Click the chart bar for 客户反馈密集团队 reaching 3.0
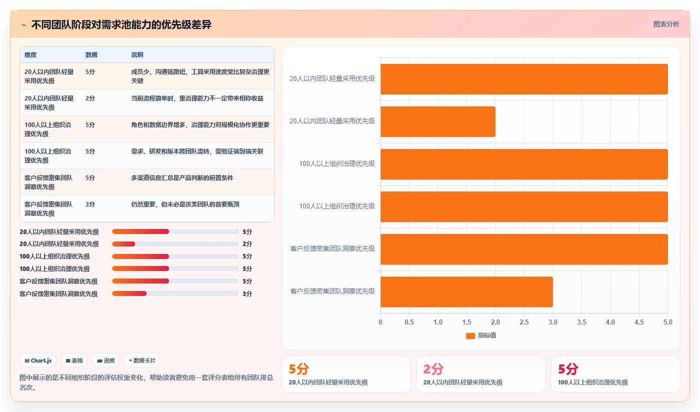 point(466,292)
